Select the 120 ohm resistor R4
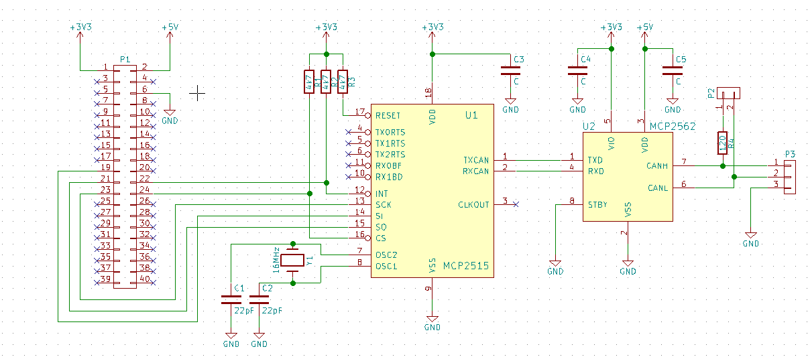Image resolution: width=808 pixels, height=359 pixels. coord(723,142)
